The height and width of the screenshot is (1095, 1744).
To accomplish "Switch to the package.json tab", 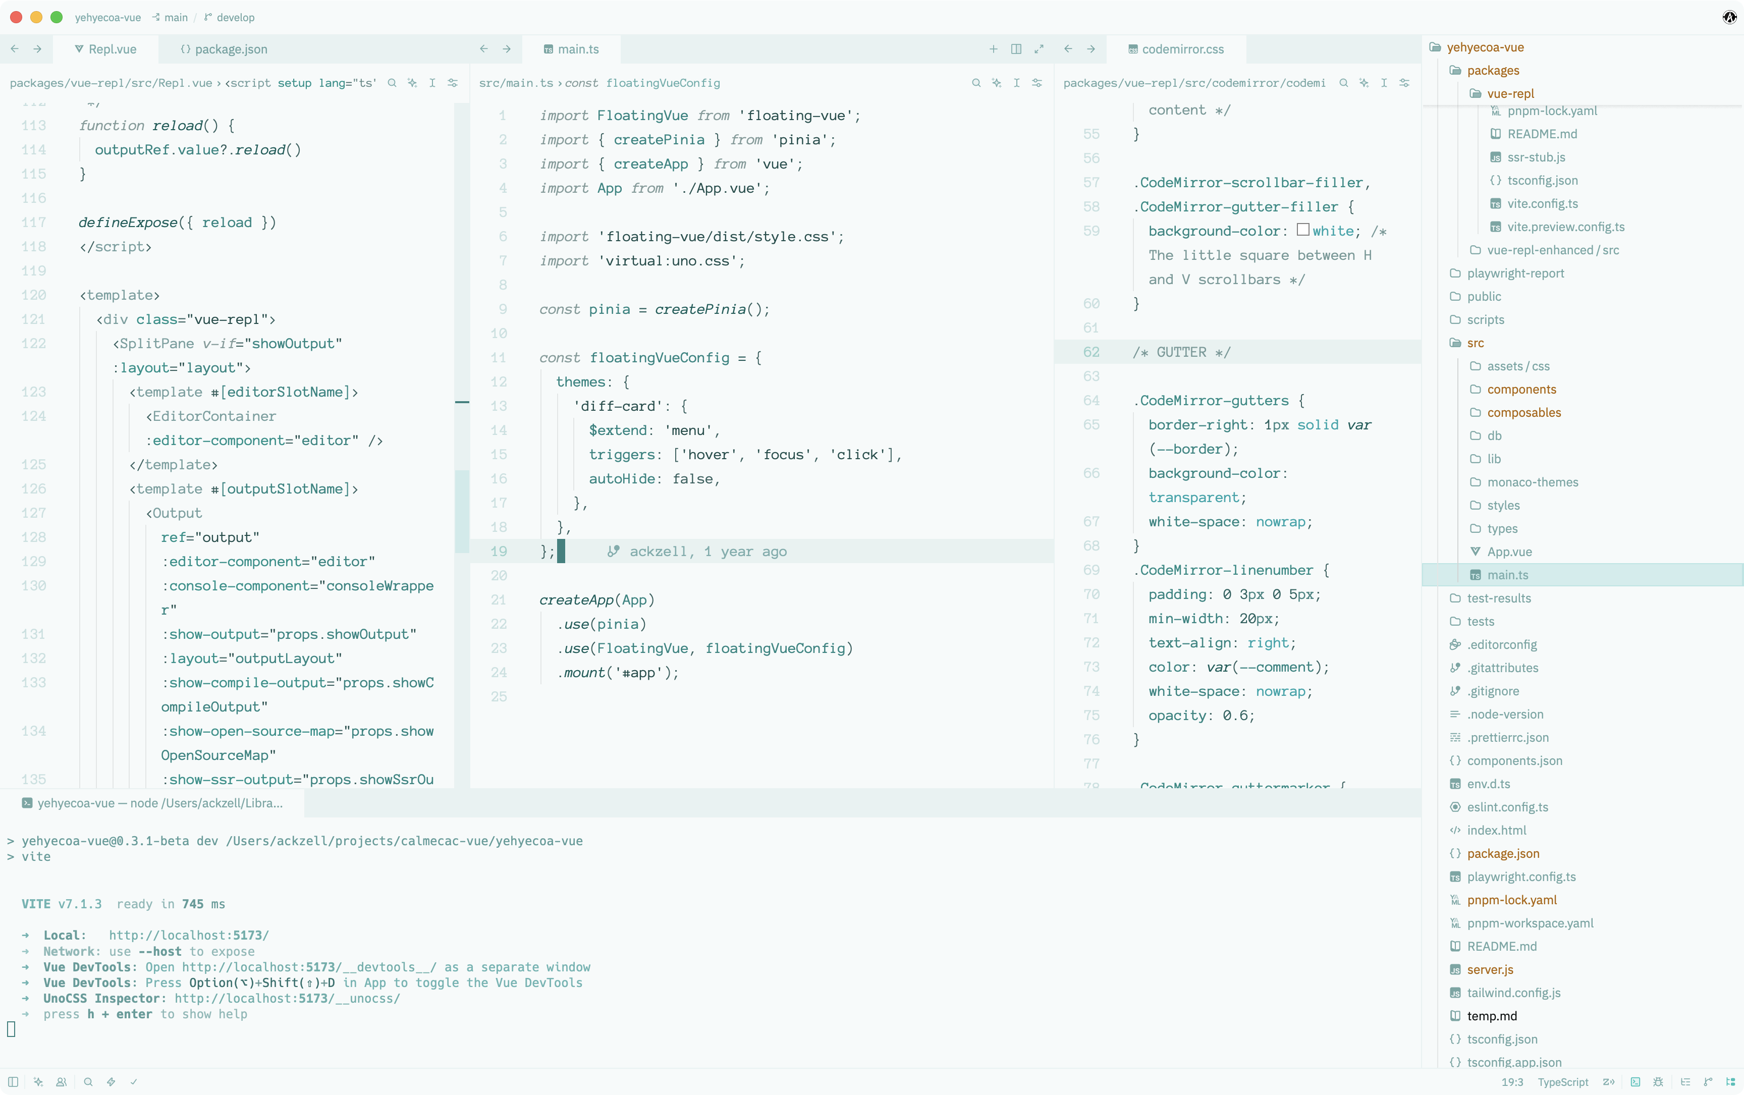I will coord(223,49).
